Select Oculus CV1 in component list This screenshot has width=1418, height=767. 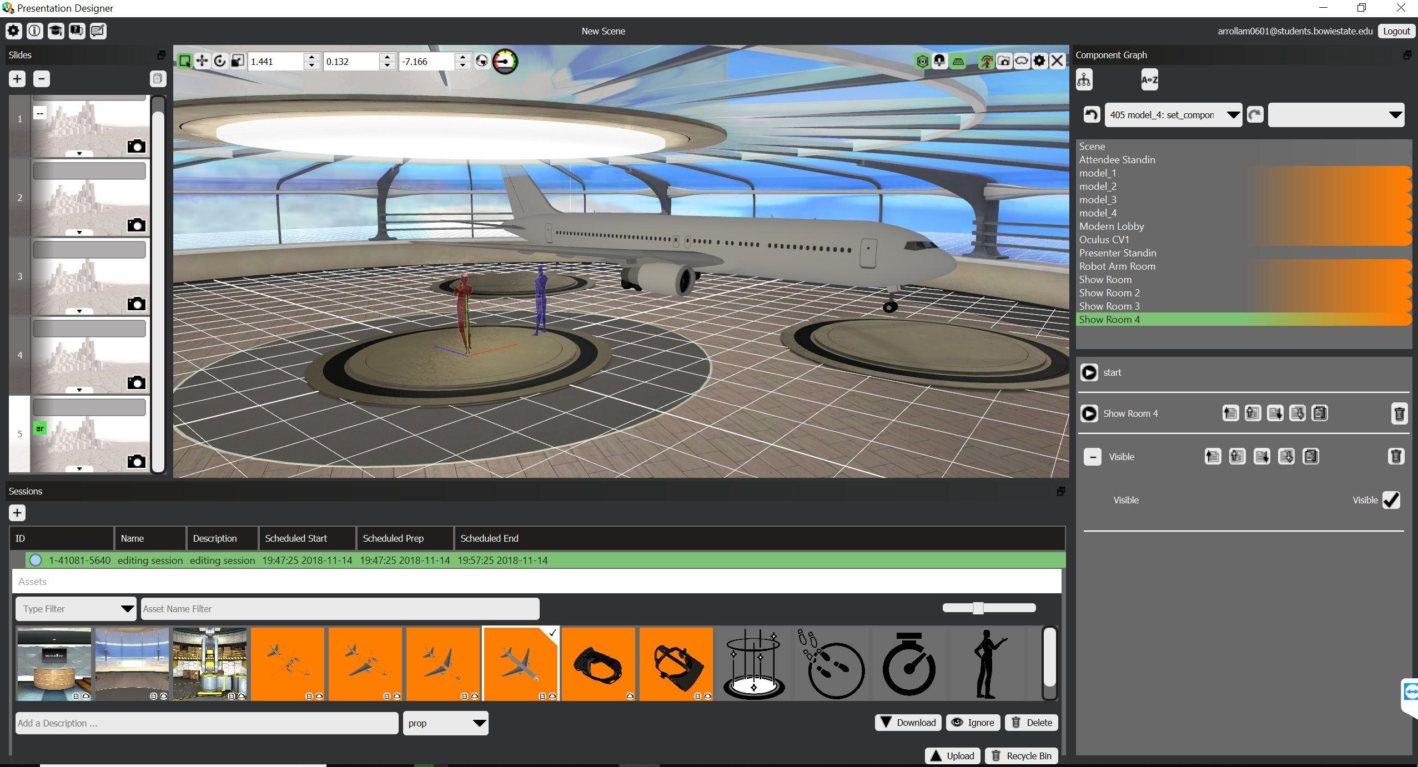[1244, 240]
